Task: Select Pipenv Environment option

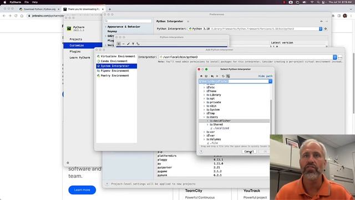Action: 116,71
